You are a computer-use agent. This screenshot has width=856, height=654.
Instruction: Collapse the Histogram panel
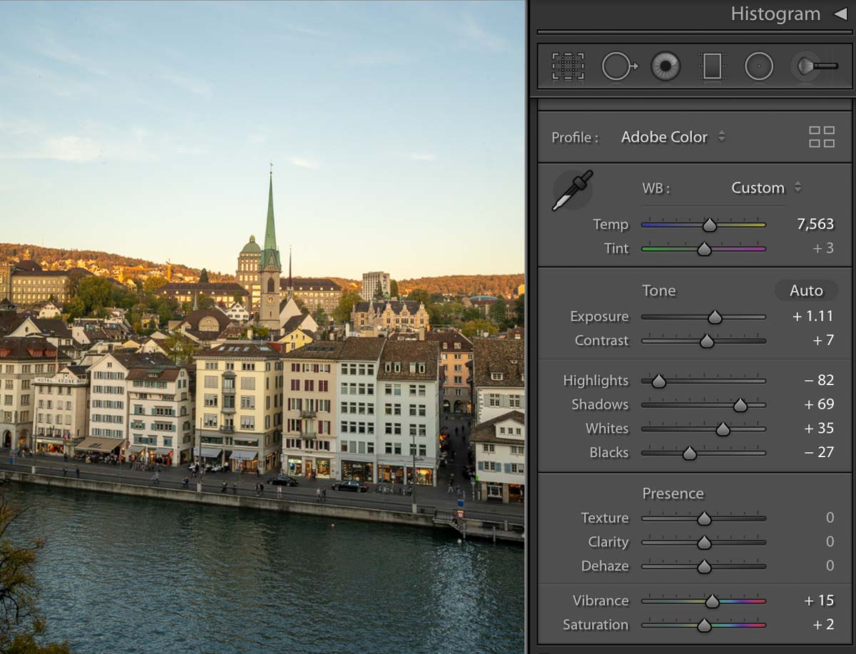[x=840, y=14]
